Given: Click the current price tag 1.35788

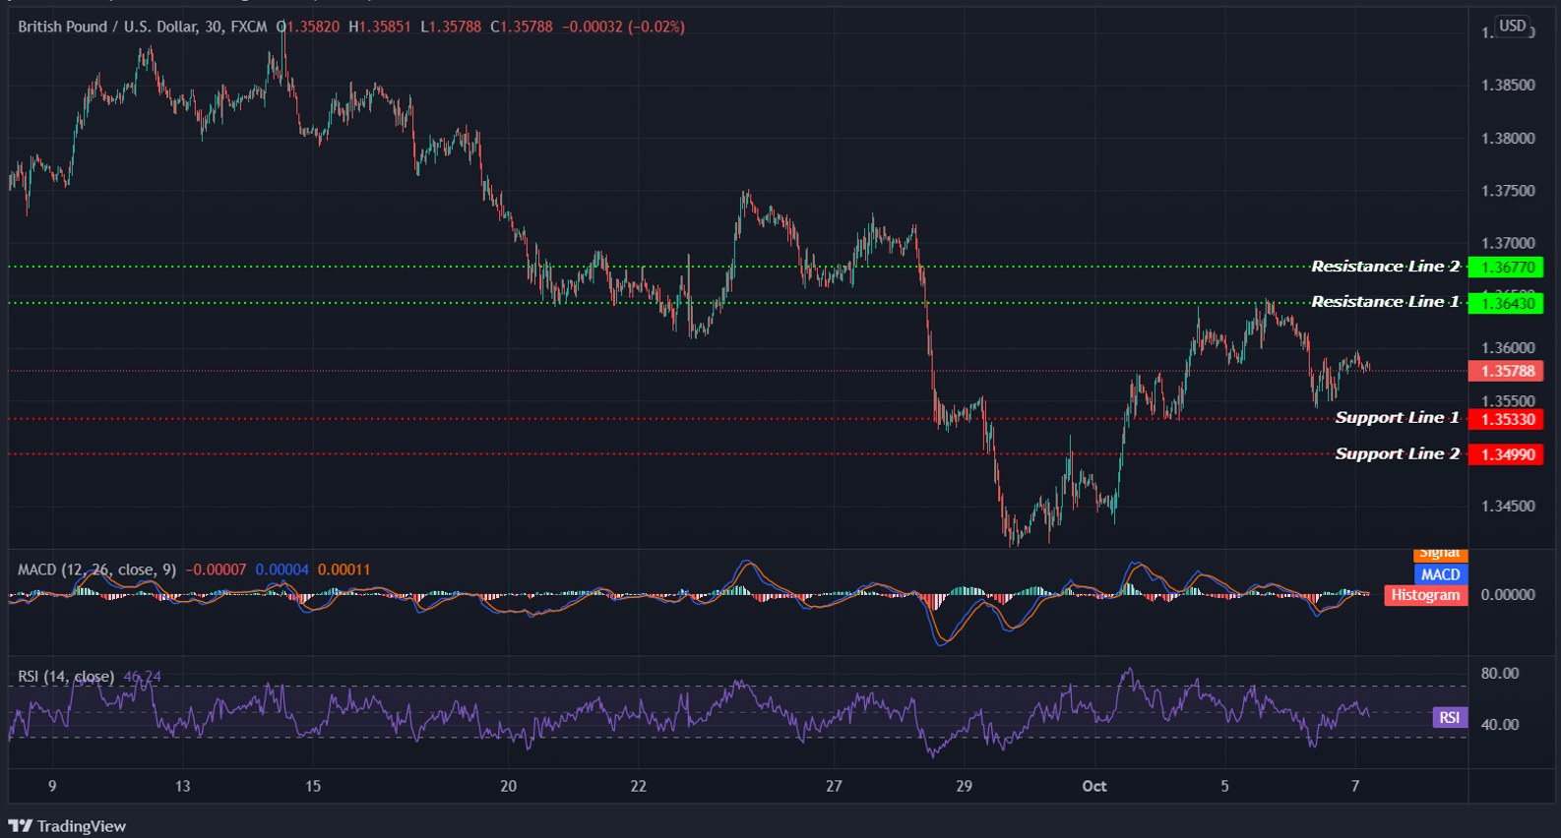Looking at the screenshot, I should pos(1506,371).
